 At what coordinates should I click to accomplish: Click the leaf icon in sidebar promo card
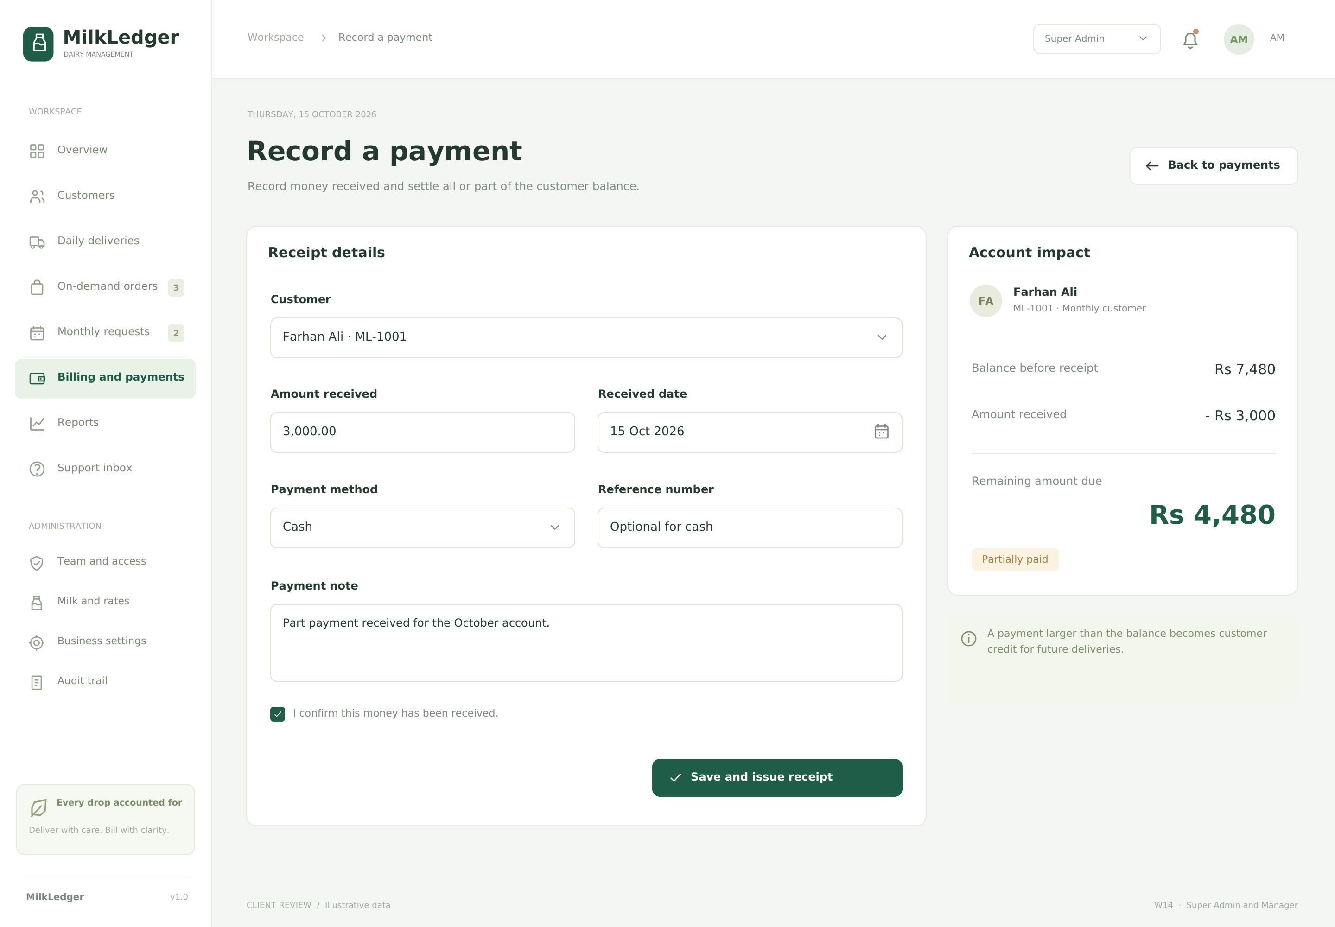pos(38,807)
